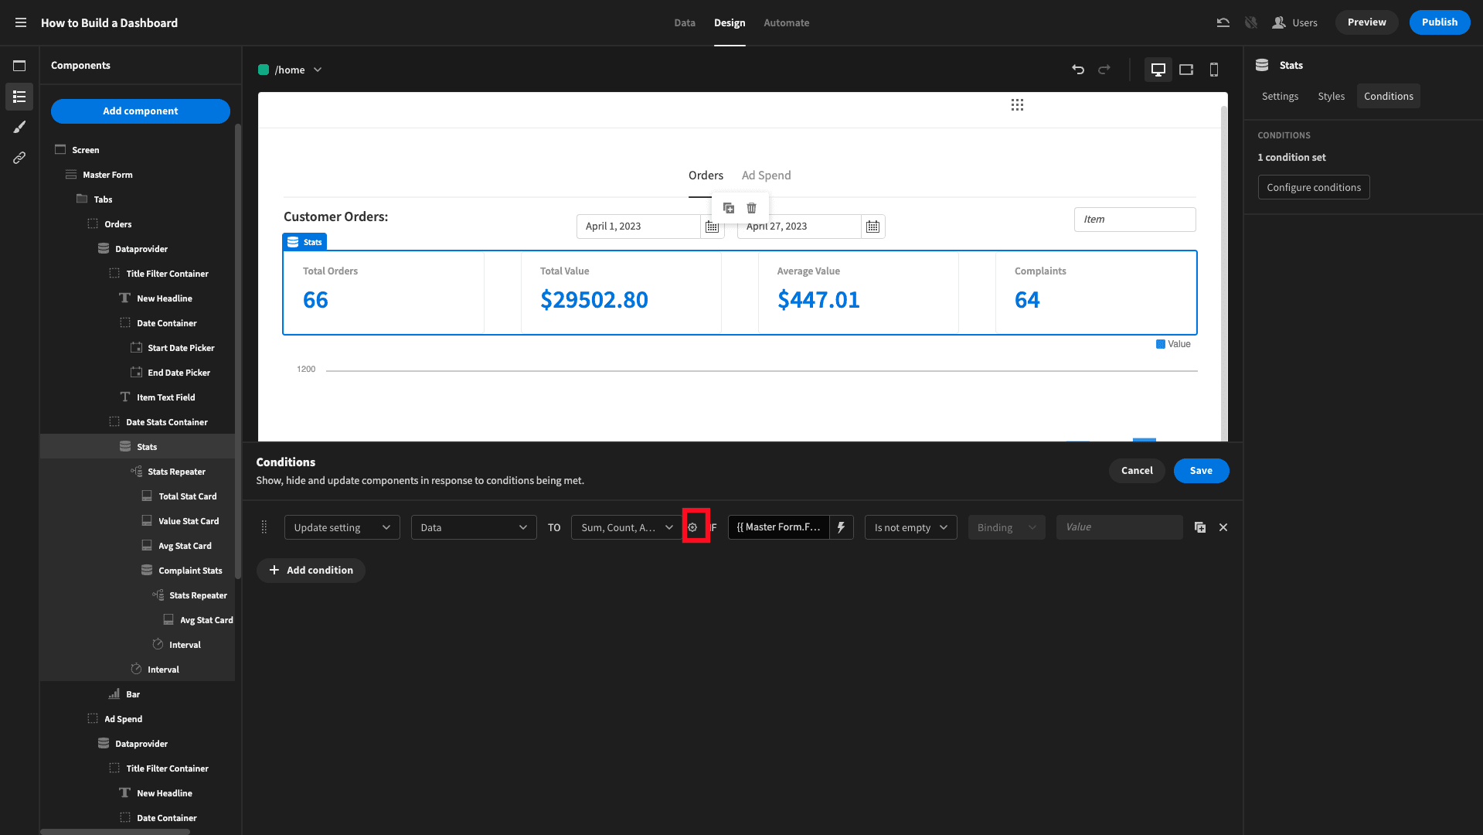
Task: Grab the condition row drag handle
Action: [x=264, y=527]
